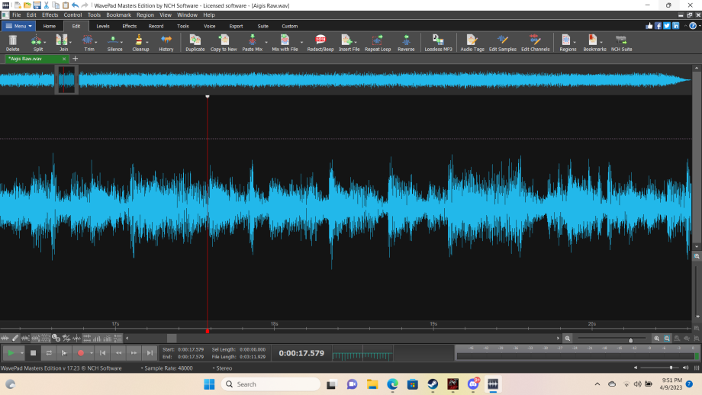The height and width of the screenshot is (395, 702).
Task: Open the NCH Suite icon
Action: click(x=621, y=43)
